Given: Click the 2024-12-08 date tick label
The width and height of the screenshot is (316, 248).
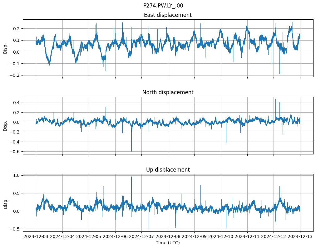Looking at the screenshot, I should click(168, 237).
